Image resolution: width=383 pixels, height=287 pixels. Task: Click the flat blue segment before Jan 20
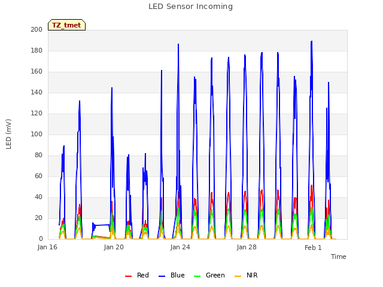pyautogui.click(x=102, y=225)
